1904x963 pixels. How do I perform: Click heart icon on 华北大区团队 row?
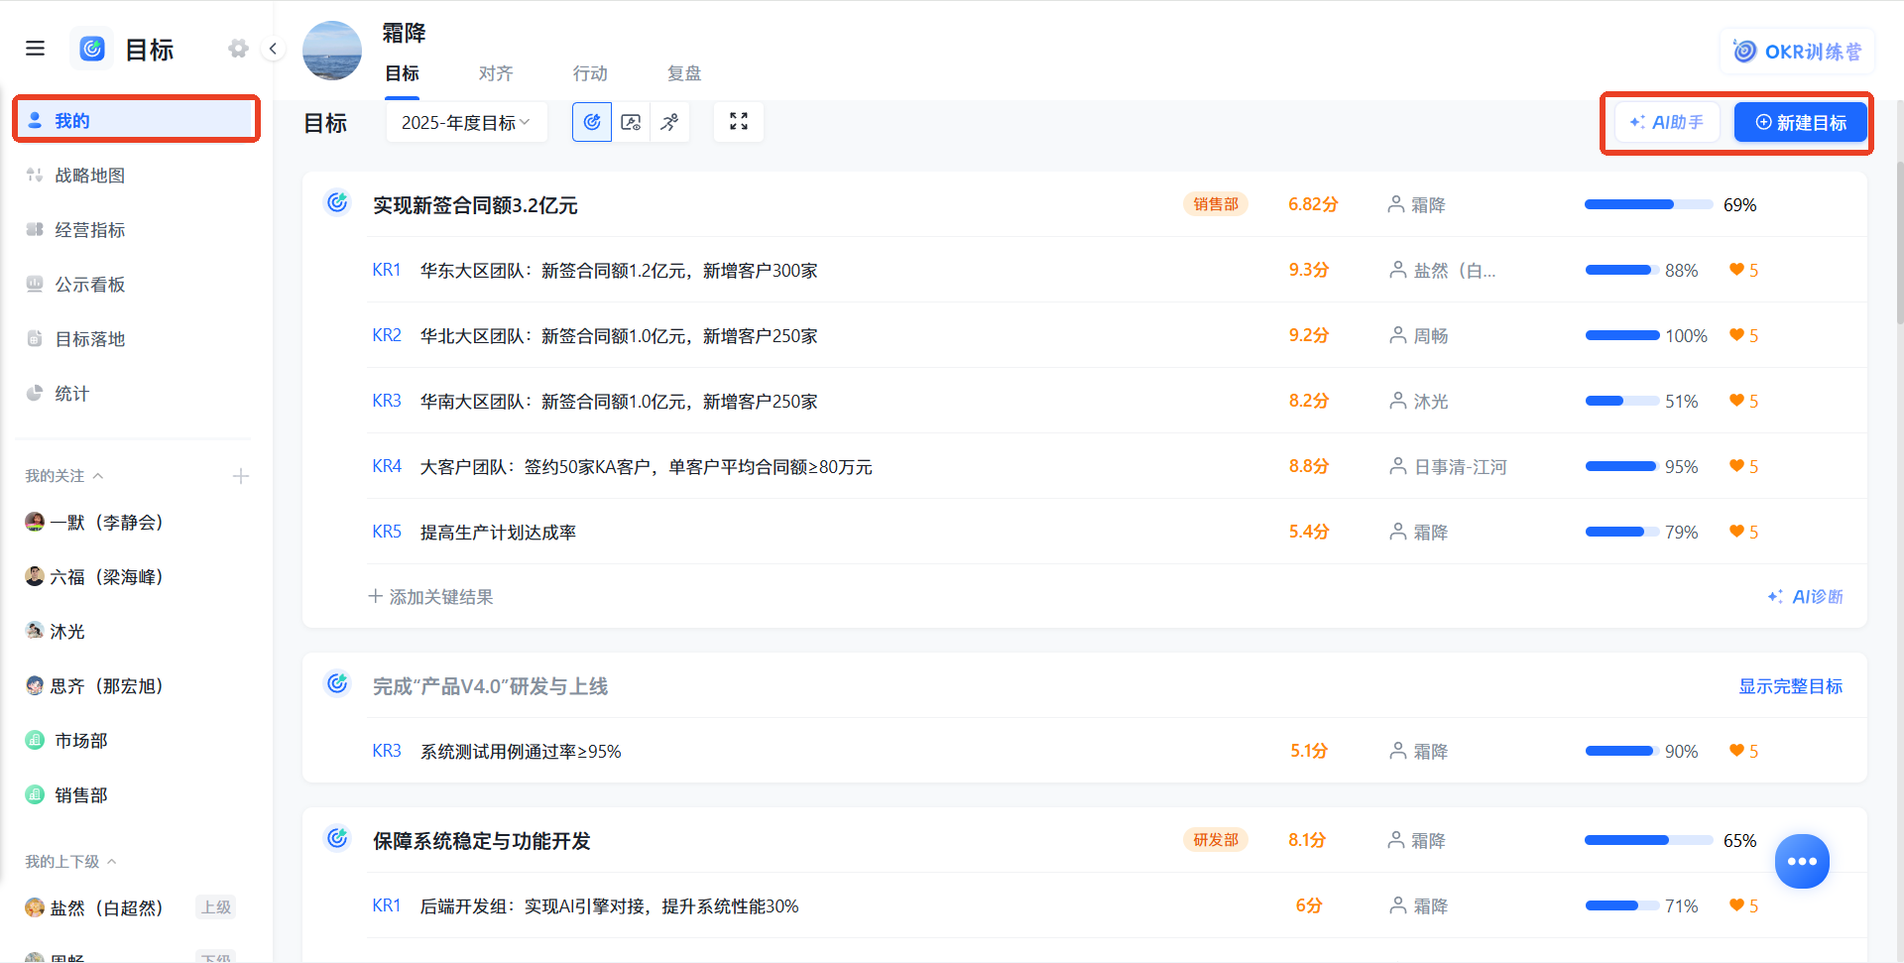[1736, 335]
